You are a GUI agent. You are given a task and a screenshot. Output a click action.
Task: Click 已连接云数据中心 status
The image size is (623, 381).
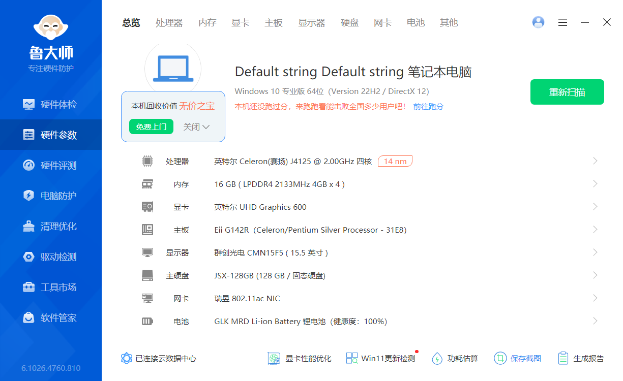pos(159,358)
